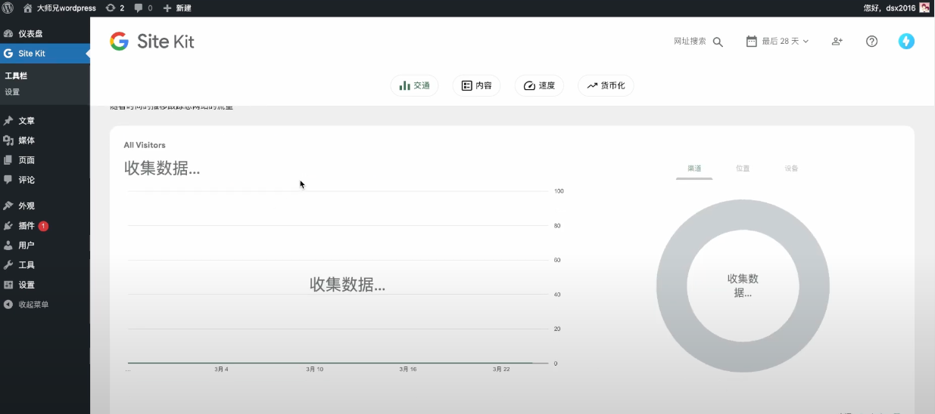Click the blue lightning bolt account icon
This screenshot has height=414, width=935.
pos(906,42)
